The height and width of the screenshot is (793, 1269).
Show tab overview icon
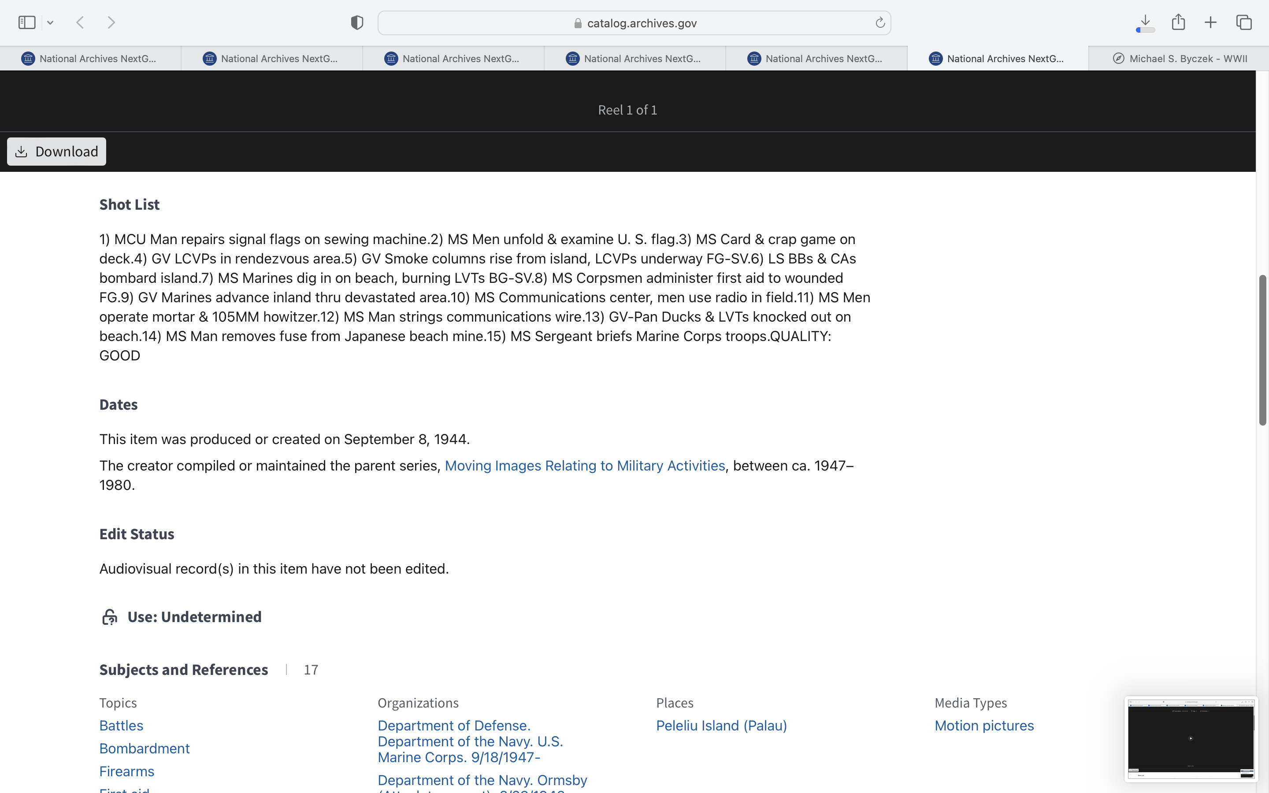(x=1244, y=22)
